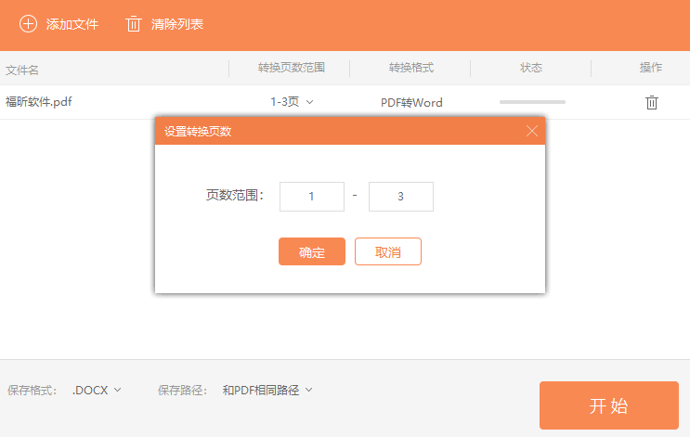The width and height of the screenshot is (690, 437).
Task: Click the 清除列表 label
Action: [x=176, y=24]
